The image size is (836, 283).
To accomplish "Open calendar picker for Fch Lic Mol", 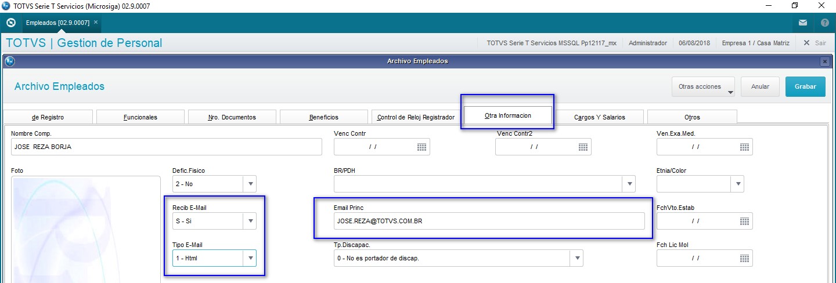I will 745,258.
